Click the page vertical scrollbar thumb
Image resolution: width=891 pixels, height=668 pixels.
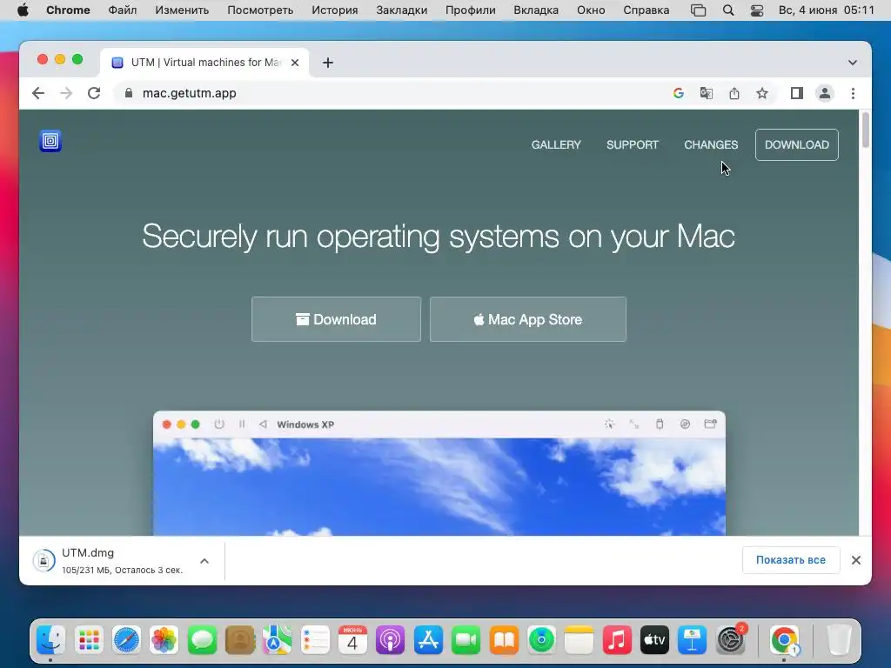click(866, 130)
